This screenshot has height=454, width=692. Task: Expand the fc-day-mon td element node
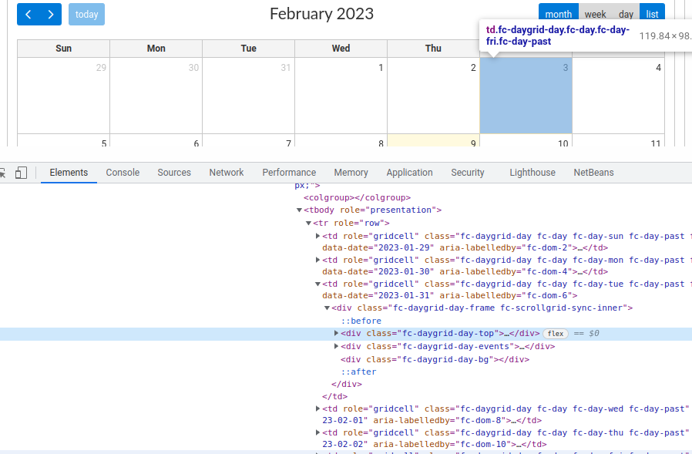[317, 260]
